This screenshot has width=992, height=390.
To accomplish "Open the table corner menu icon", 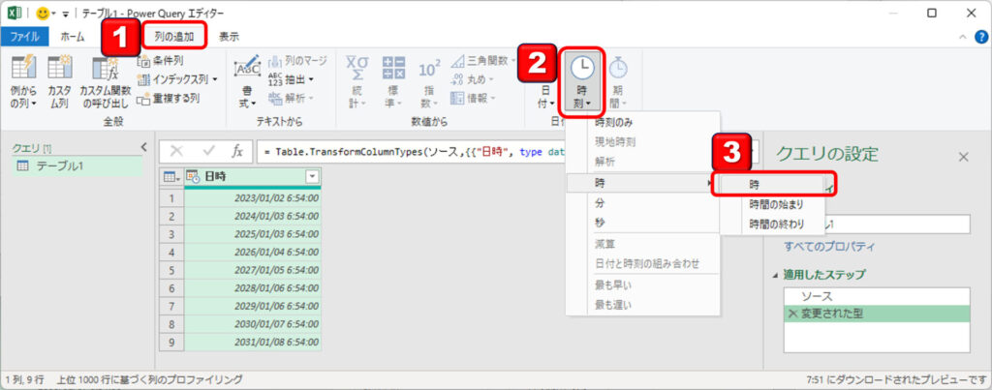I will point(171,177).
